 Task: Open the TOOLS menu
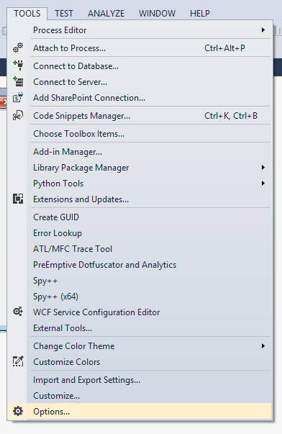27,13
